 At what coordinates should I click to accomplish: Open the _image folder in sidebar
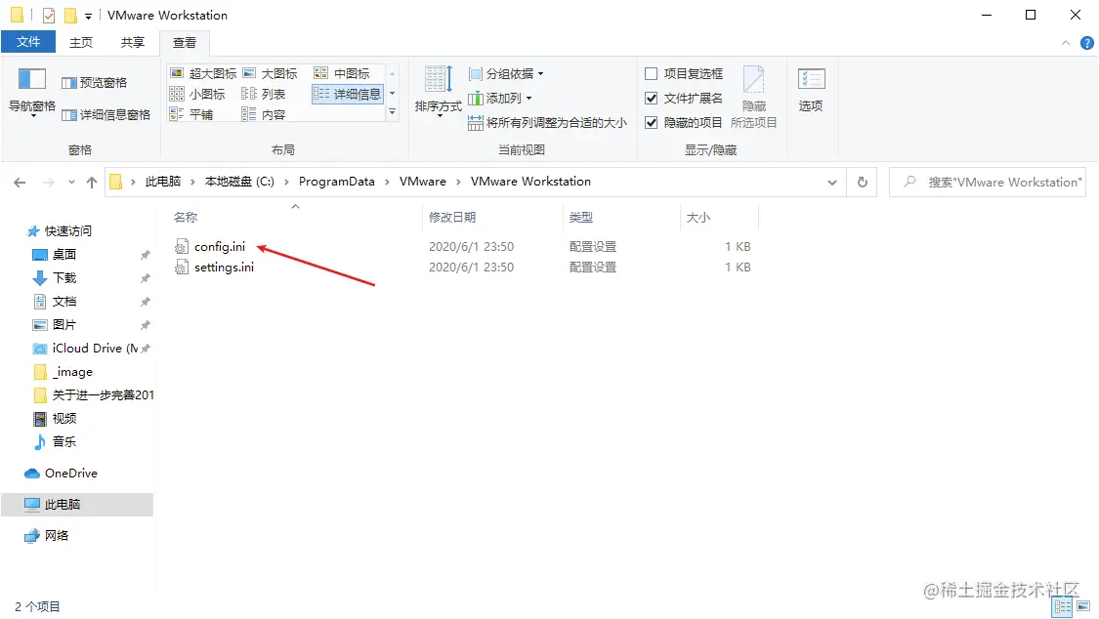point(72,372)
